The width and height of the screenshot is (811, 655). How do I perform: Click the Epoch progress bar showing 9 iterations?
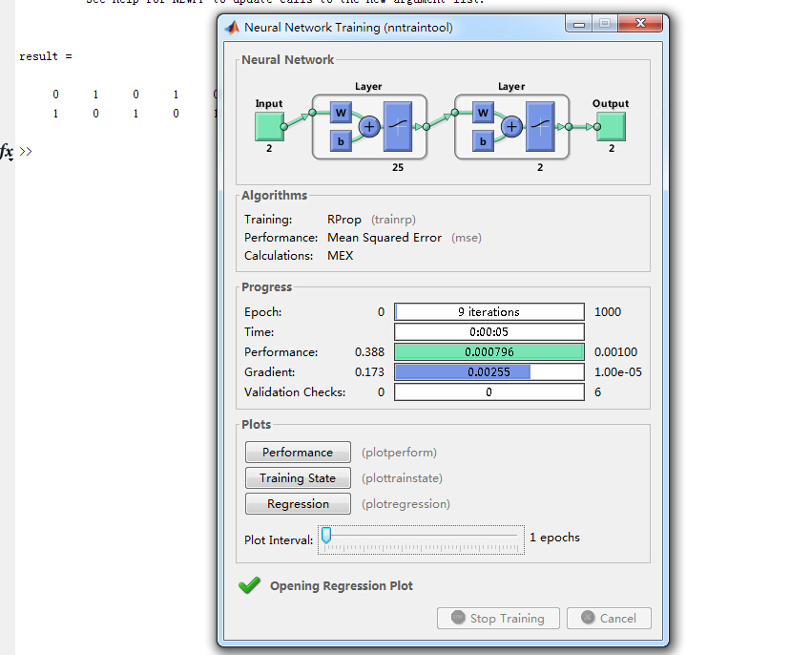[489, 311]
